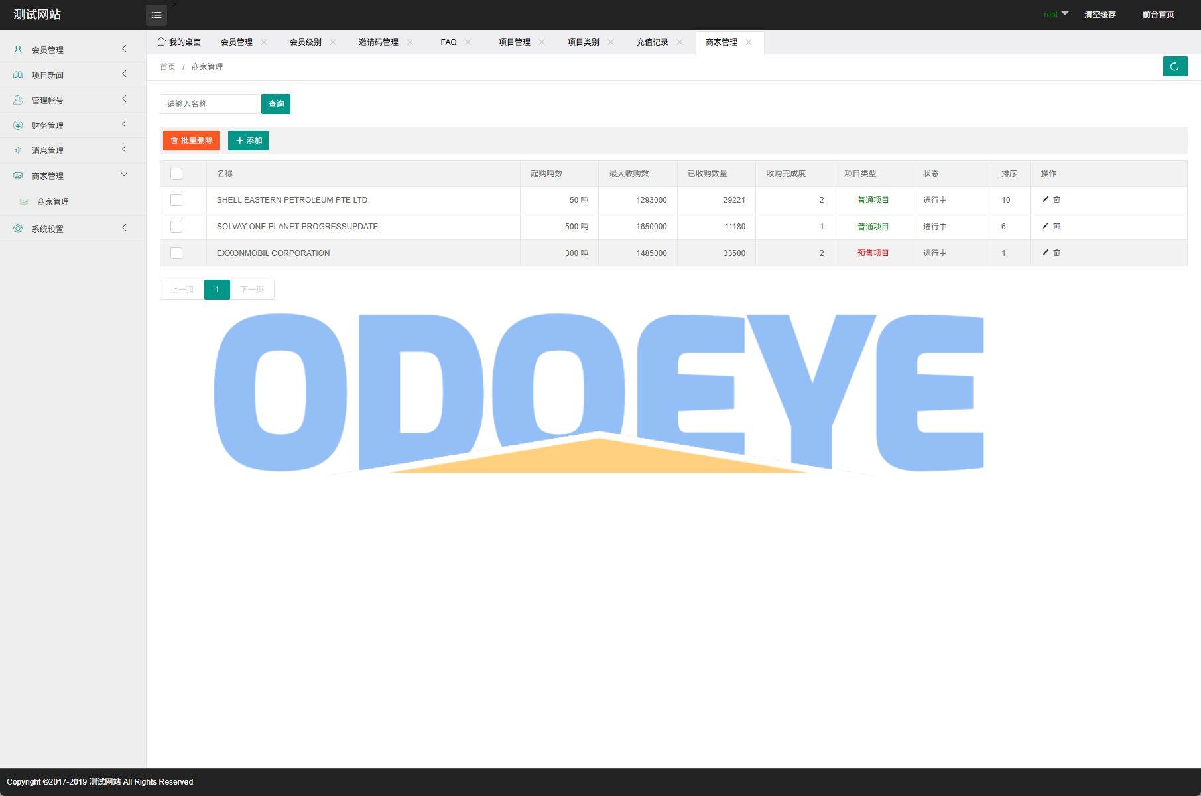The image size is (1201, 796).
Task: Switch to the 邀请码管理 tab
Action: coord(379,42)
